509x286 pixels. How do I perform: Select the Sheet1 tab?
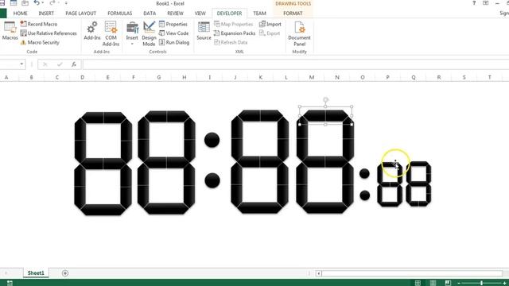(36, 273)
